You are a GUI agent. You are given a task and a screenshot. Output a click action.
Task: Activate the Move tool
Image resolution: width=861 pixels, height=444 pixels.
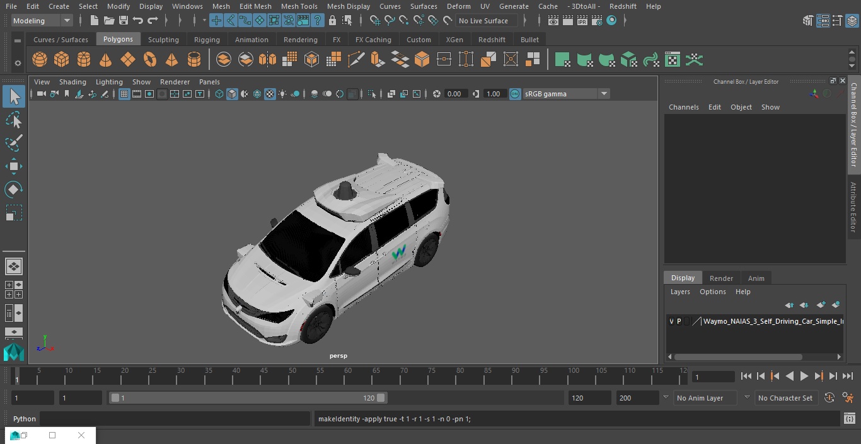(14, 166)
